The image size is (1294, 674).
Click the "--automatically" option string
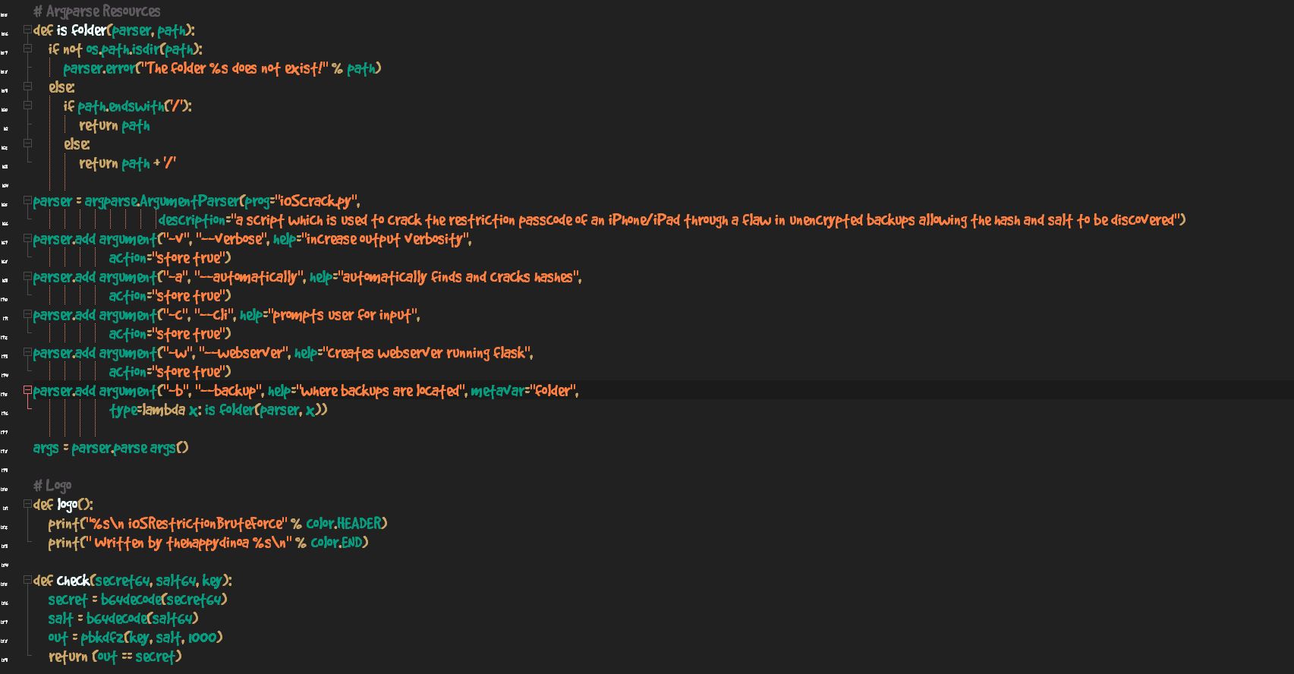pos(250,277)
